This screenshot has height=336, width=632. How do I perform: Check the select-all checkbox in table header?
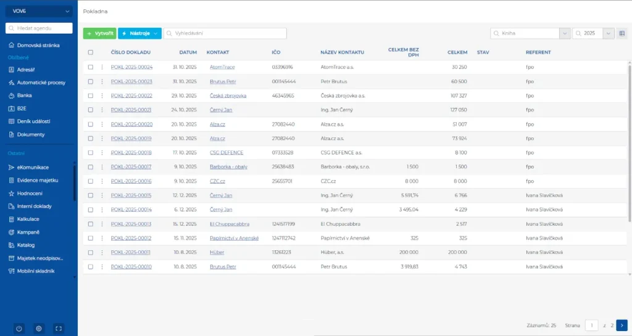[91, 52]
